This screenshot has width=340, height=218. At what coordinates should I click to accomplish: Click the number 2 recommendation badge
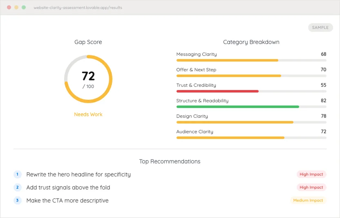(18, 187)
